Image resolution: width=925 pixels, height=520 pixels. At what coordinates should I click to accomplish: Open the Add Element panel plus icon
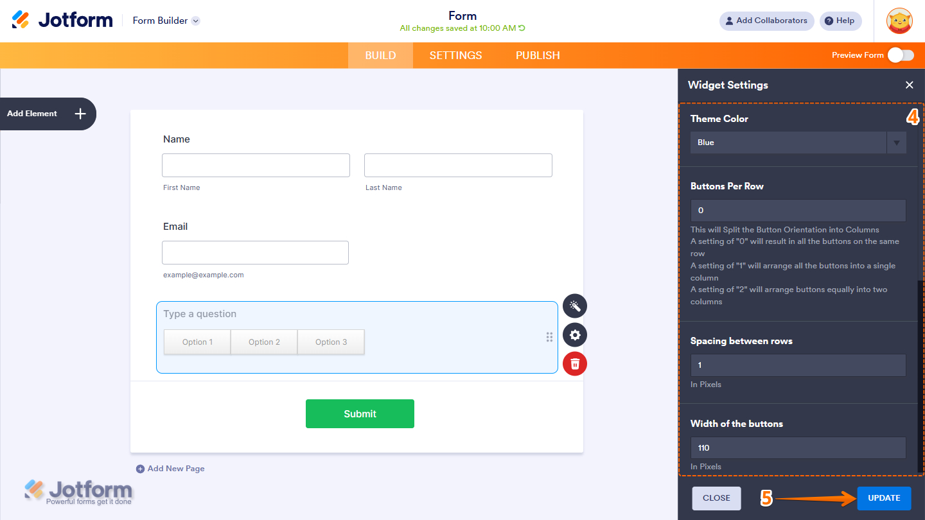click(x=80, y=114)
